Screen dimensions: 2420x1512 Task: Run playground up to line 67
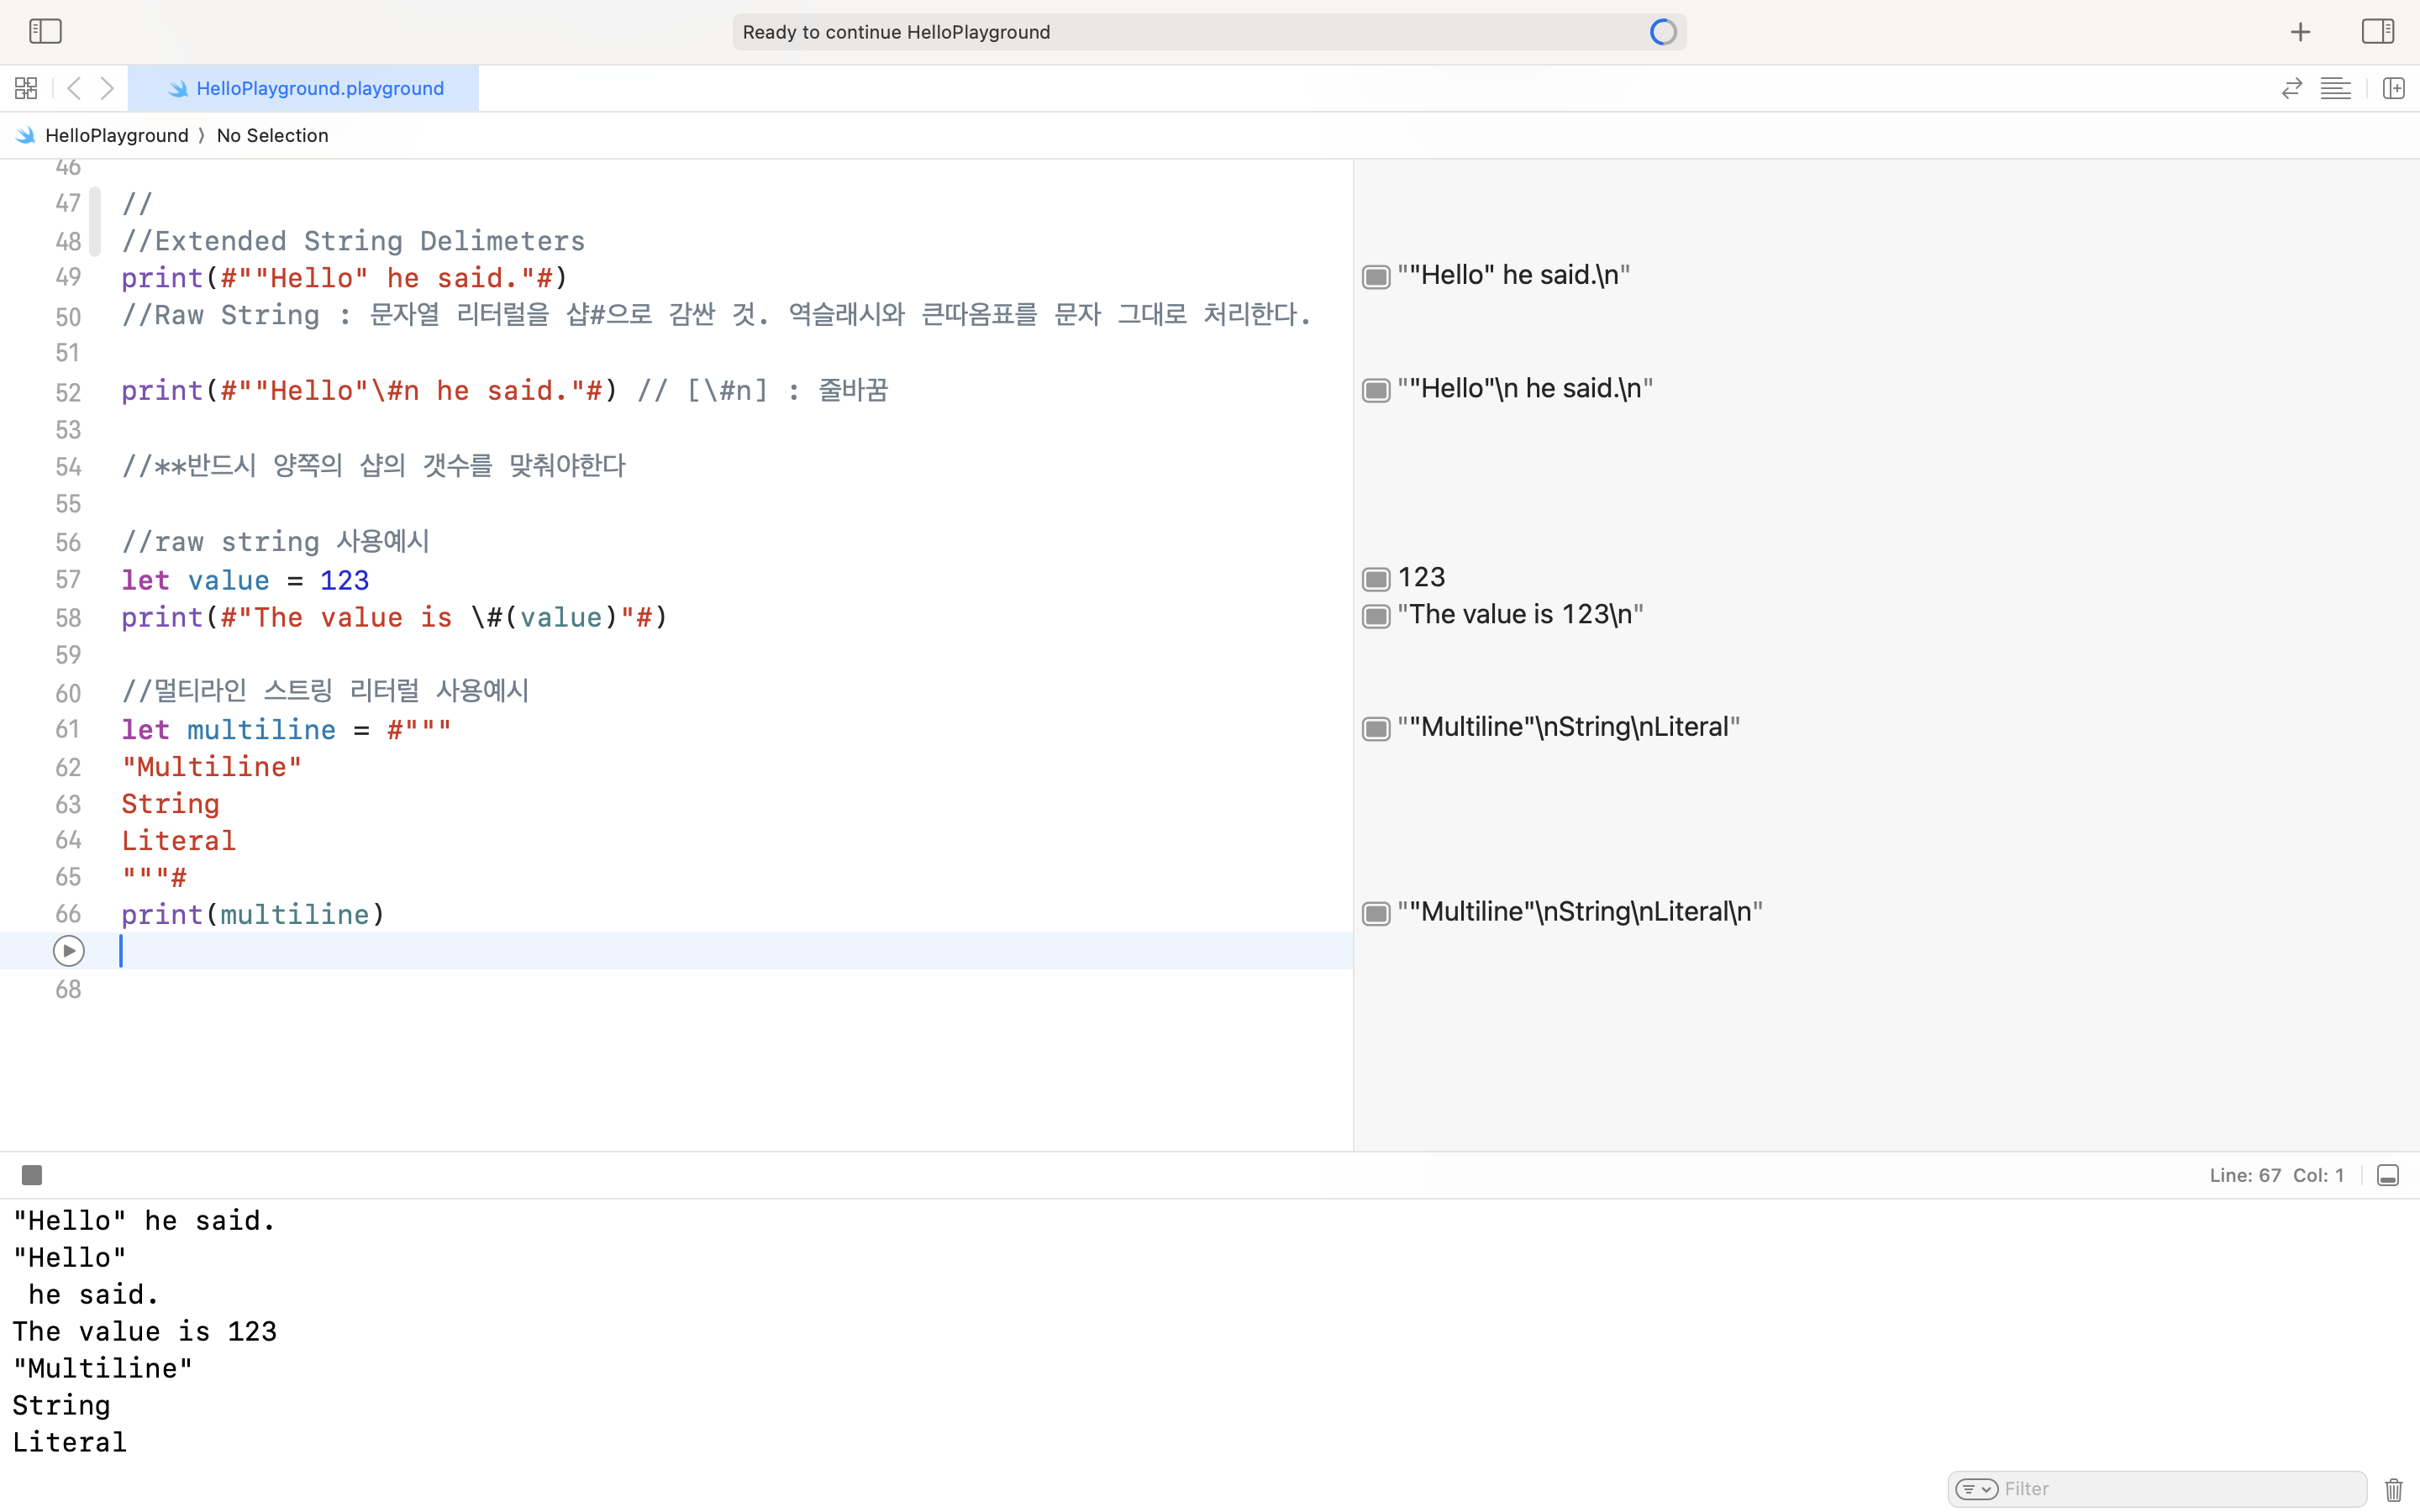(68, 950)
